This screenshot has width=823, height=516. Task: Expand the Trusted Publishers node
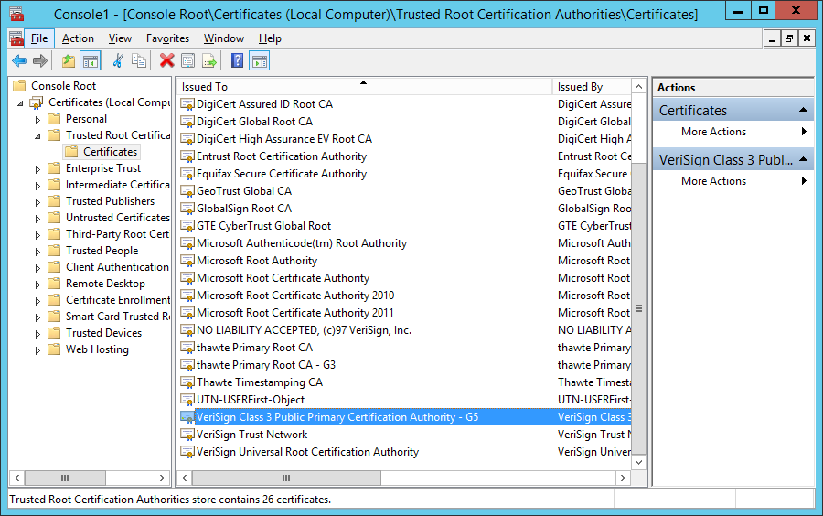(x=37, y=201)
